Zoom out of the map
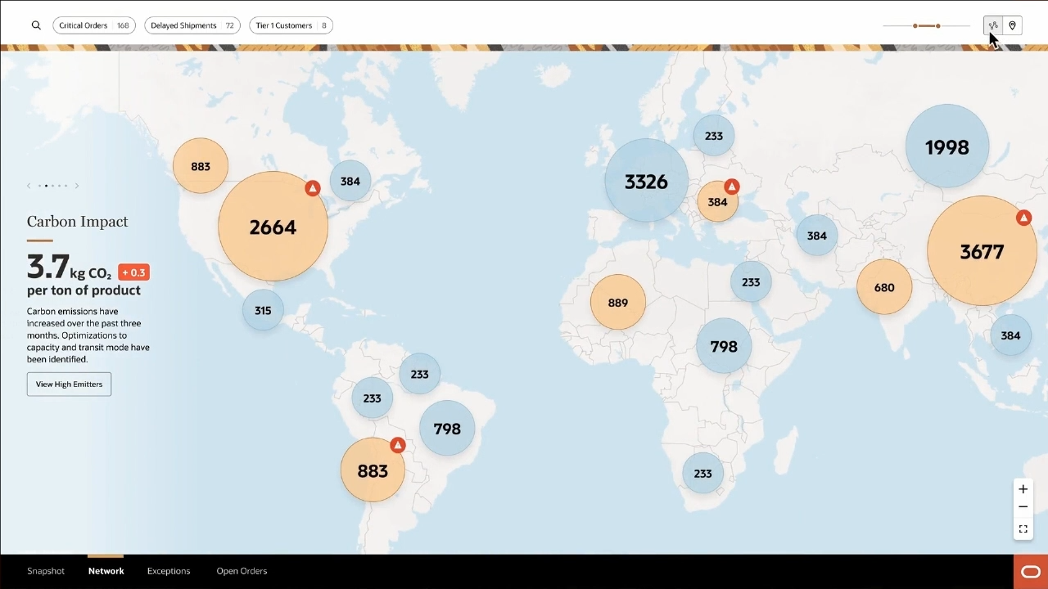Screen dimensions: 1048x589 1023,507
